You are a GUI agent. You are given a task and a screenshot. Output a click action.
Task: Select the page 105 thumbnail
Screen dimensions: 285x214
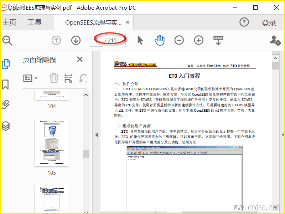coord(52,142)
